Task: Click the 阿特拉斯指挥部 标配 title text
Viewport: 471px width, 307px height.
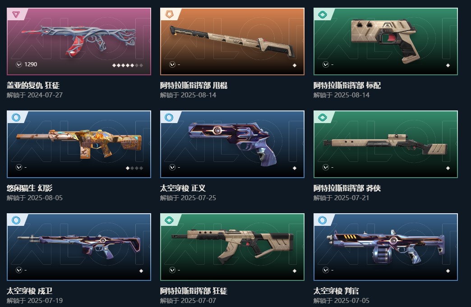Action: [x=347, y=86]
